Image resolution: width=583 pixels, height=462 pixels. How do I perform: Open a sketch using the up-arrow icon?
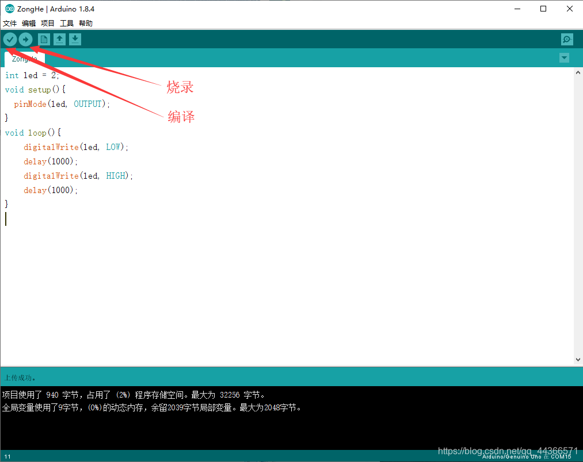point(59,40)
